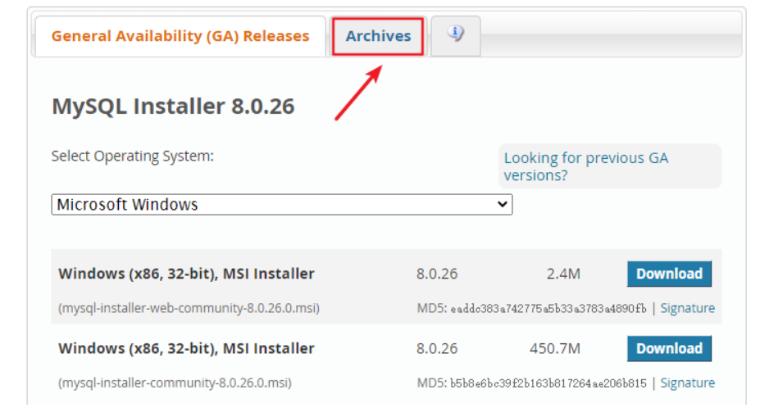Click the MSI Installer title in the 450.7M row

click(x=186, y=348)
